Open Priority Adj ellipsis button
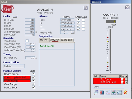This screenshot has height=99, width=132. point(73,33)
